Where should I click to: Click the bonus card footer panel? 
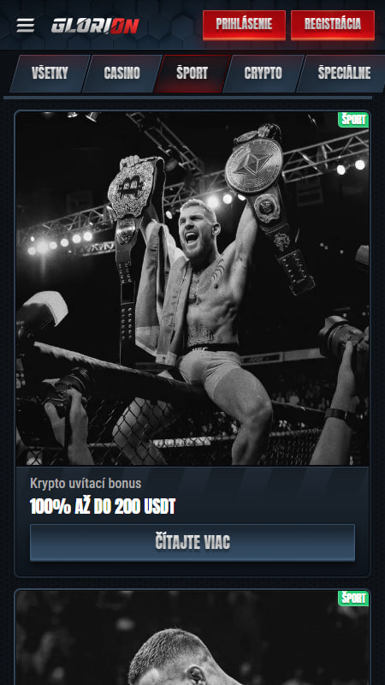coord(192,521)
